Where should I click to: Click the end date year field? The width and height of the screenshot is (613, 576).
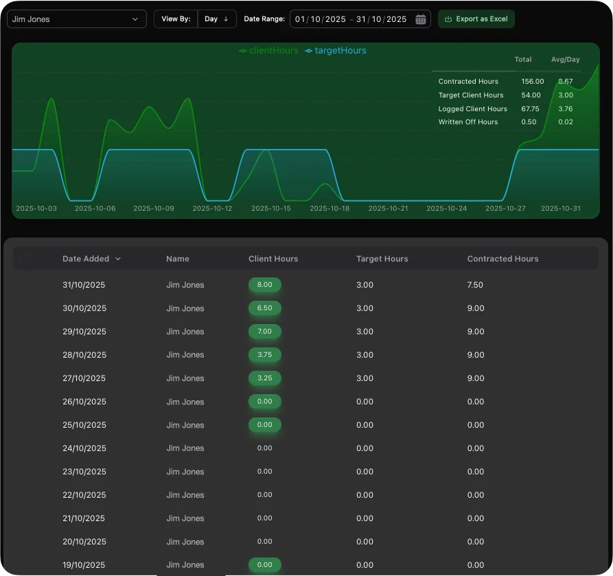396,19
